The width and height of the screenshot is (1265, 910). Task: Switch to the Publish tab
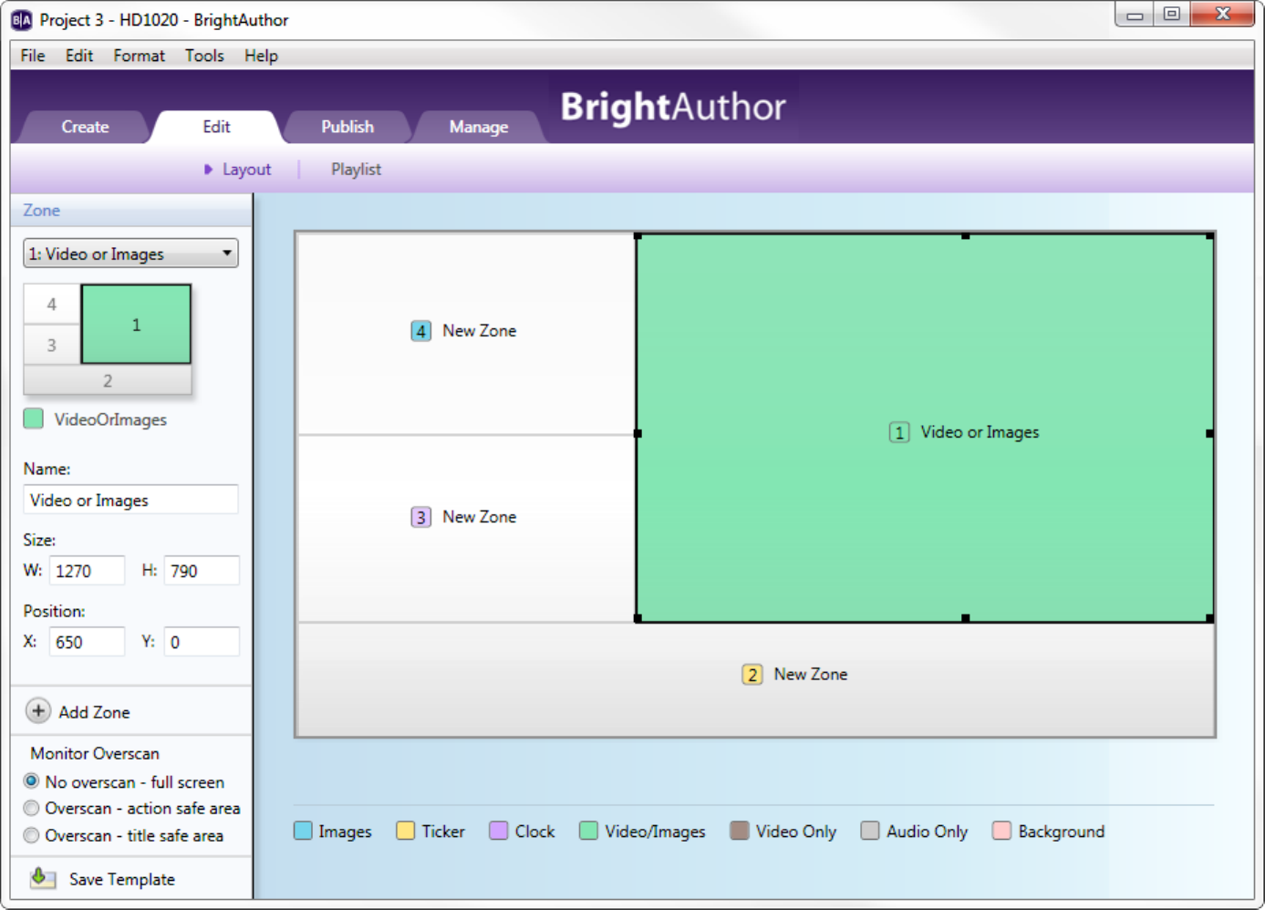tap(347, 127)
